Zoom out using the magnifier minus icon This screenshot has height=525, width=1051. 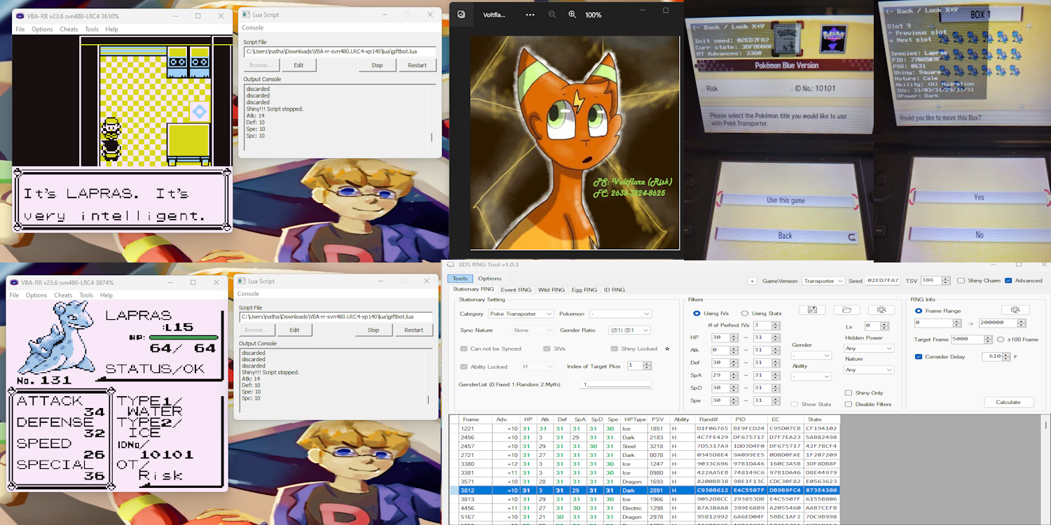point(552,15)
